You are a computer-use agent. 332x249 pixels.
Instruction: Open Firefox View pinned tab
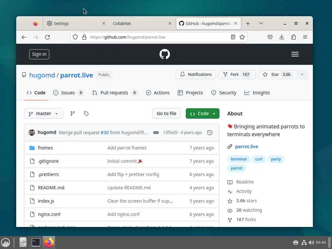click(x=36, y=23)
